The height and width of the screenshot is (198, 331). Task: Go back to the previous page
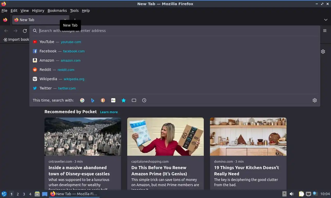click(x=6, y=31)
